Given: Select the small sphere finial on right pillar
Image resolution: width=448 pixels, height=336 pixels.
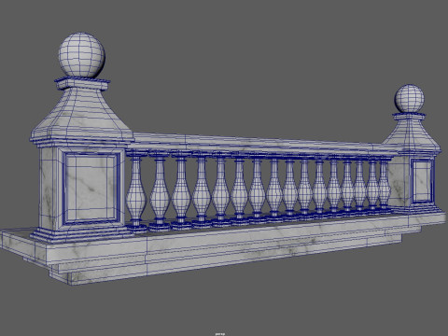Looking at the screenshot, I should [409, 98].
